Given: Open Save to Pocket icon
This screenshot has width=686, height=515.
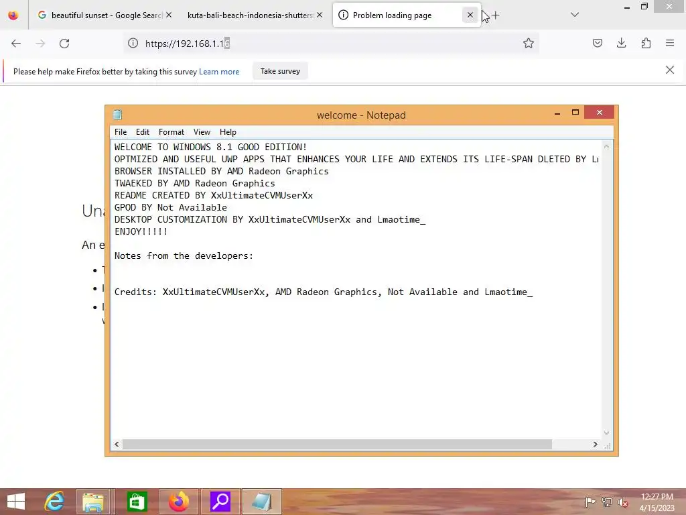Looking at the screenshot, I should tap(598, 43).
